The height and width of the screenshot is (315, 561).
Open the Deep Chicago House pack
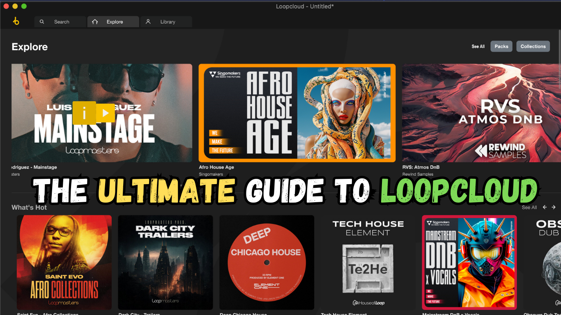pos(267,262)
